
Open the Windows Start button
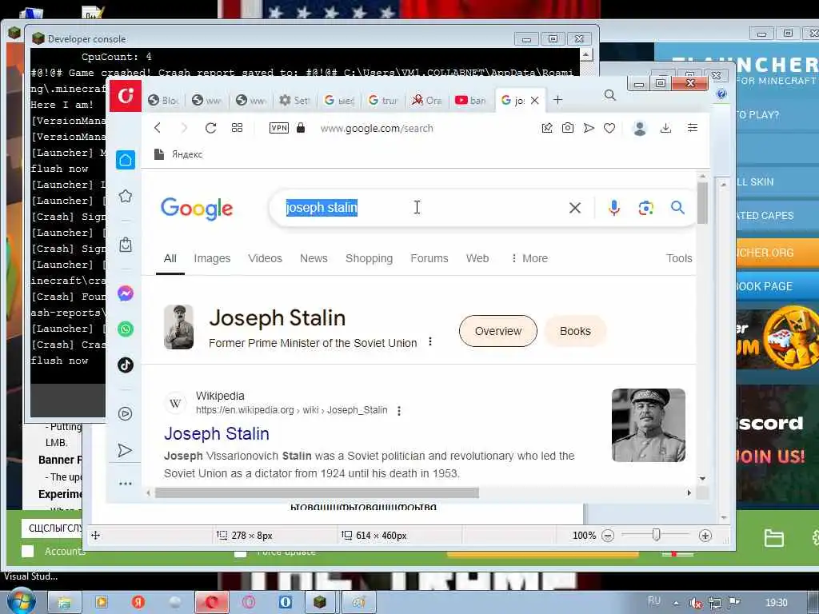pos(20,602)
